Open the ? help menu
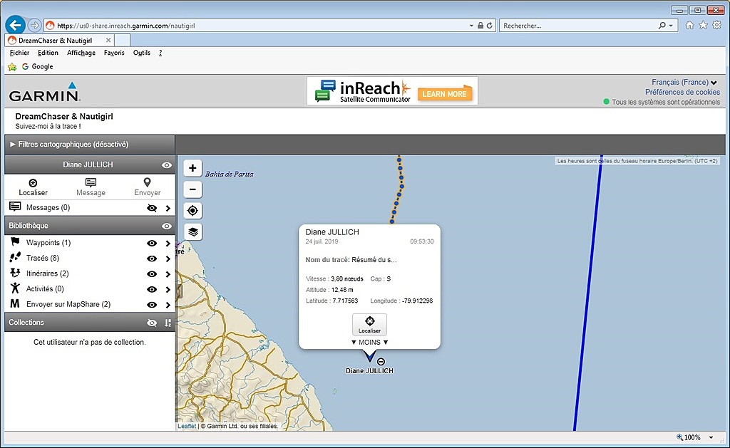Viewport: 730px width, 448px height. tap(160, 53)
